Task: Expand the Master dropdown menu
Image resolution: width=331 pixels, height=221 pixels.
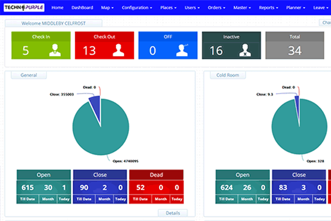Action: [x=242, y=8]
